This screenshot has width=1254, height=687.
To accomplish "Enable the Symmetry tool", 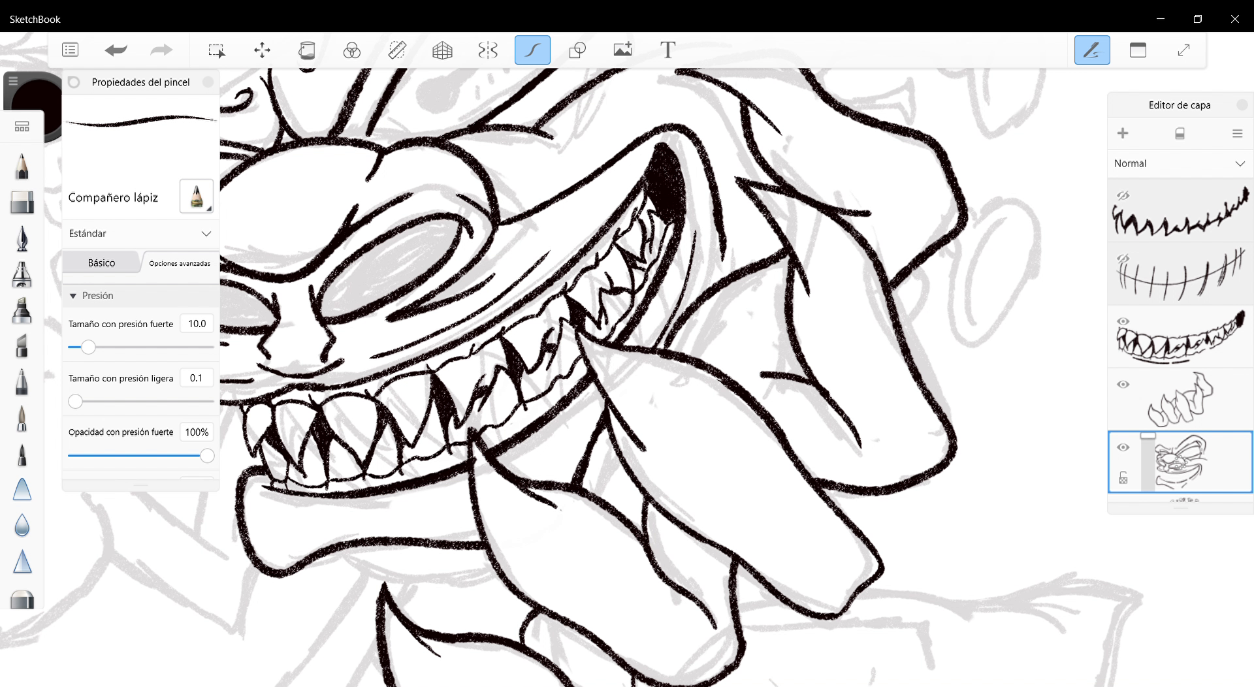I will [487, 50].
